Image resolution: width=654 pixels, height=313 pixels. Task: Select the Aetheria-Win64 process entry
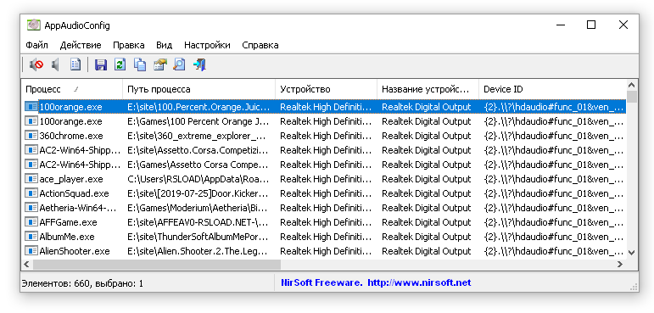point(78,208)
